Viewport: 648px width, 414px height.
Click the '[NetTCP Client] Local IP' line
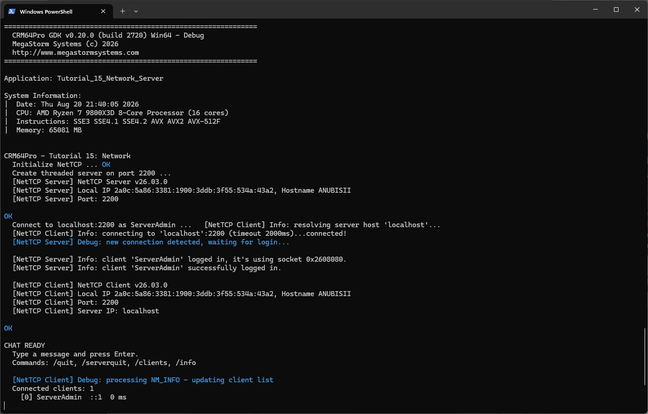click(181, 294)
